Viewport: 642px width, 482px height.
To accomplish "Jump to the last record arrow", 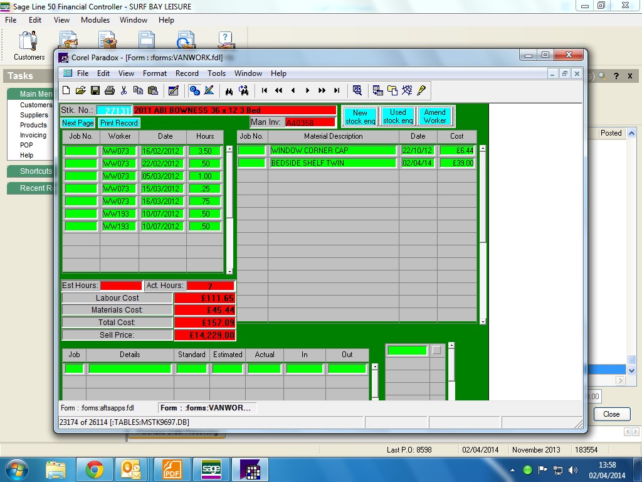I will (337, 90).
